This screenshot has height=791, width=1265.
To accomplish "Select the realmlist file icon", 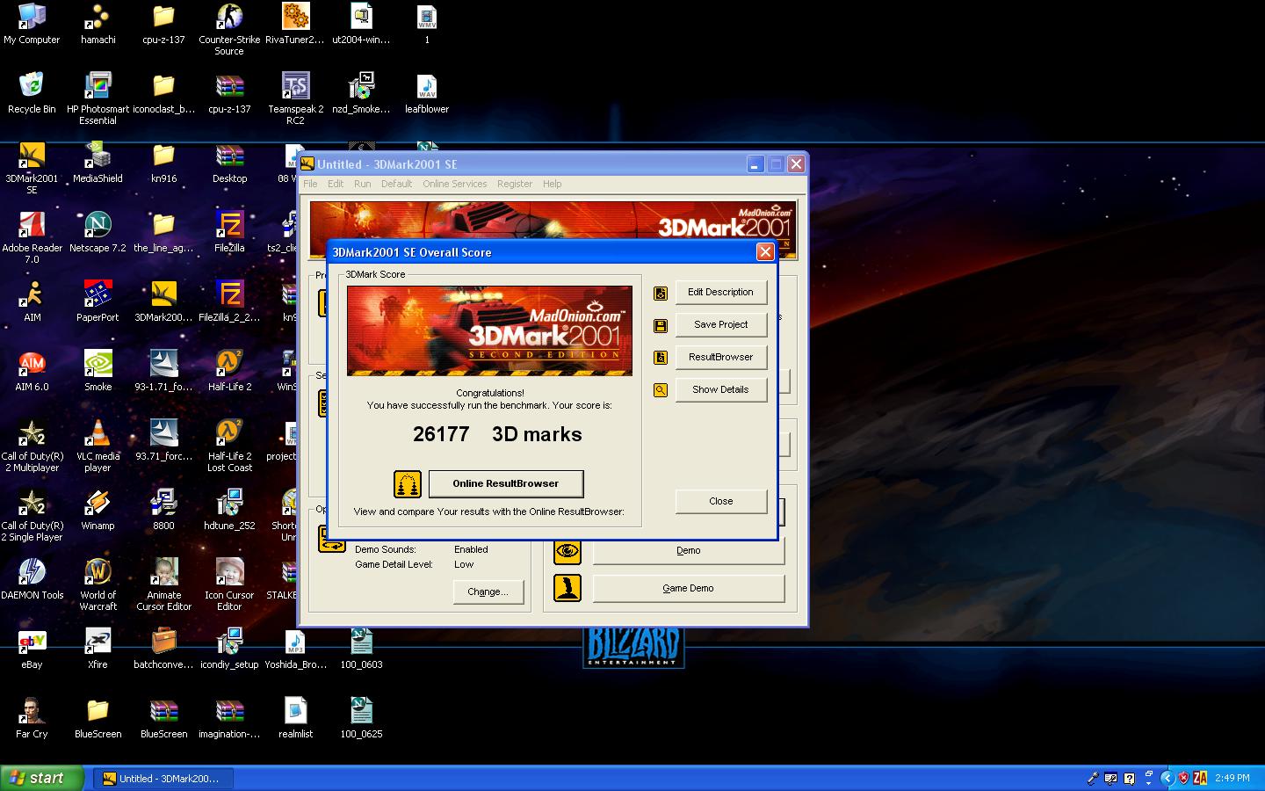I will pos(295,718).
